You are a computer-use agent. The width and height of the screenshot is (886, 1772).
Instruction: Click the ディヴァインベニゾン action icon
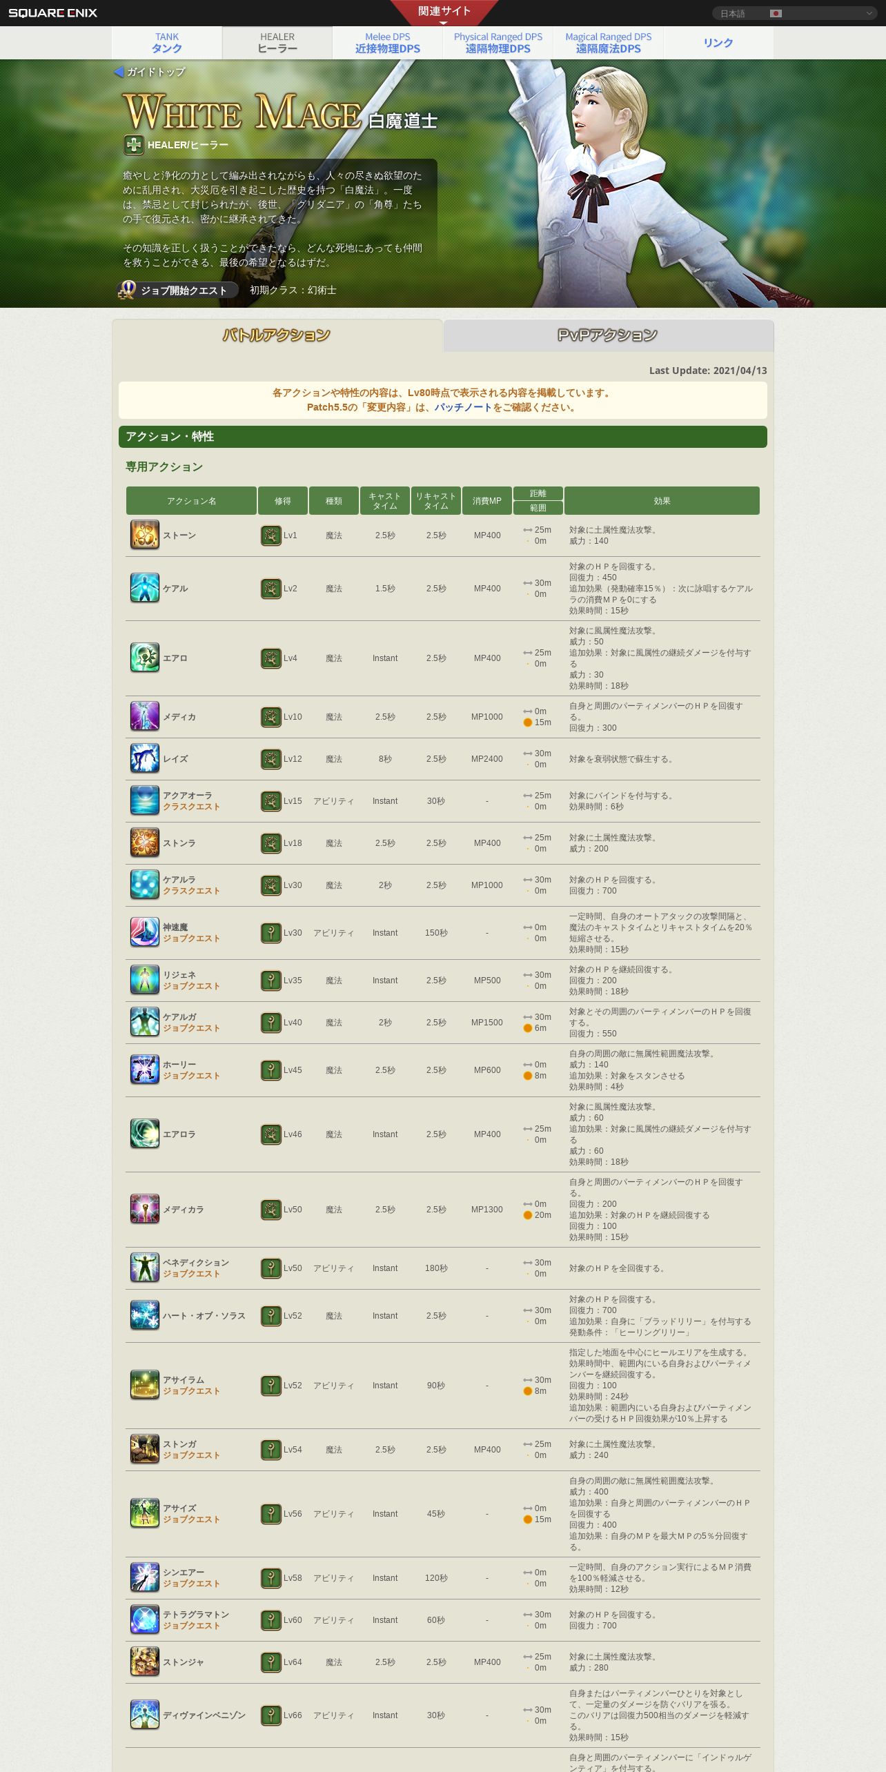145,1715
